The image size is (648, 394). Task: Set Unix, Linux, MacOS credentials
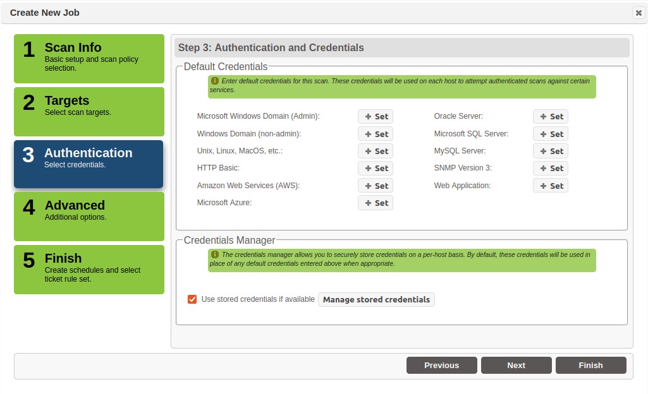(376, 151)
